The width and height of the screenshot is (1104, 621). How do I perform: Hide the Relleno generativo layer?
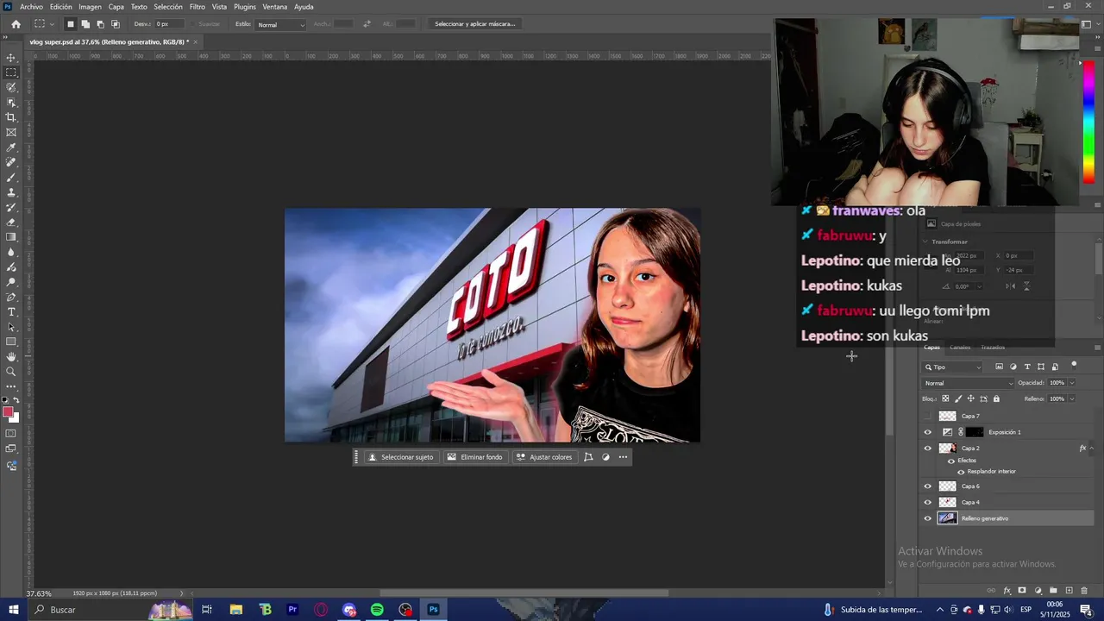click(x=928, y=518)
